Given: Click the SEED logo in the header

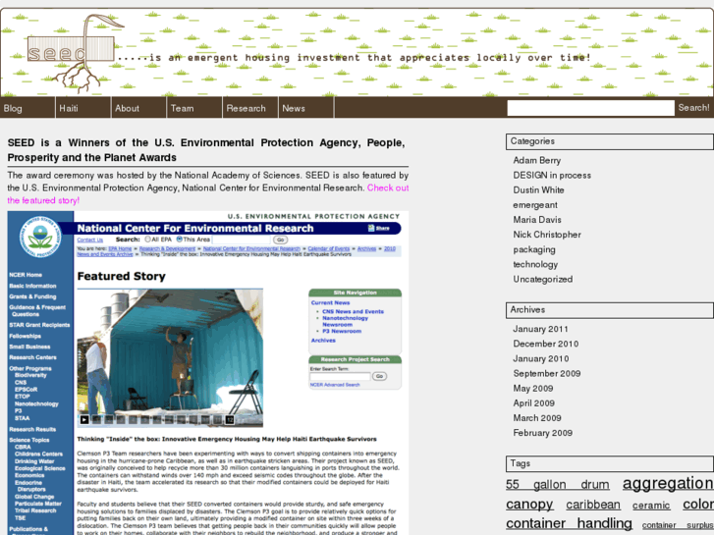Looking at the screenshot, I should 76,52.
